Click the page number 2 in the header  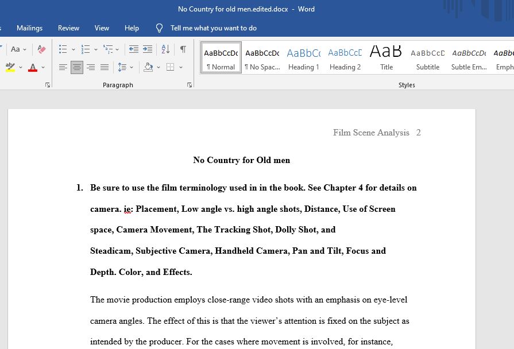[418, 133]
